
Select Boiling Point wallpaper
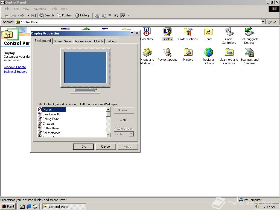pyautogui.click(x=48, y=119)
